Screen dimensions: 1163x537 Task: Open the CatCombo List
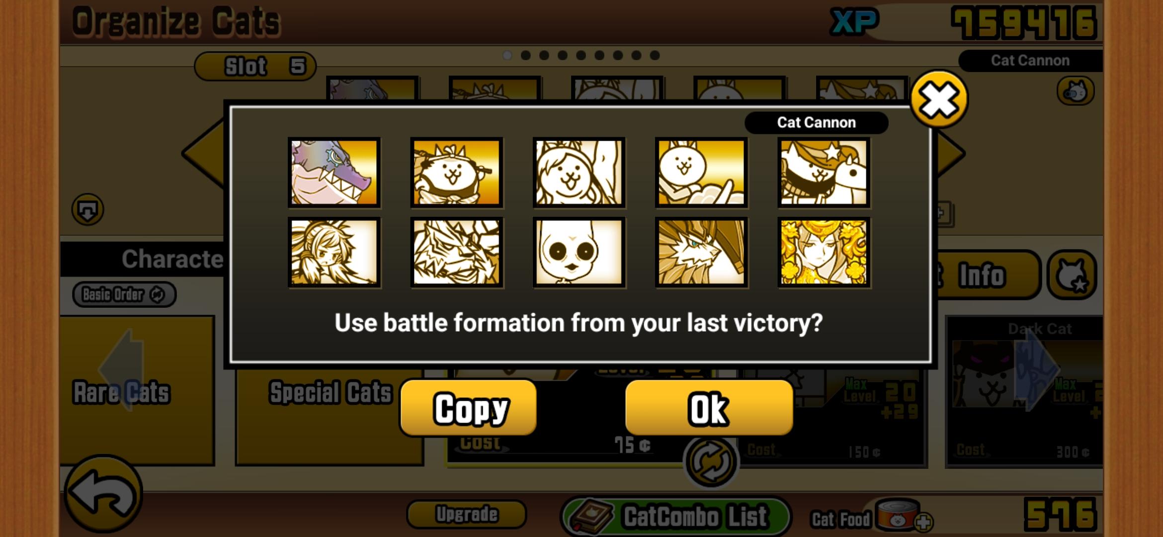tap(676, 516)
